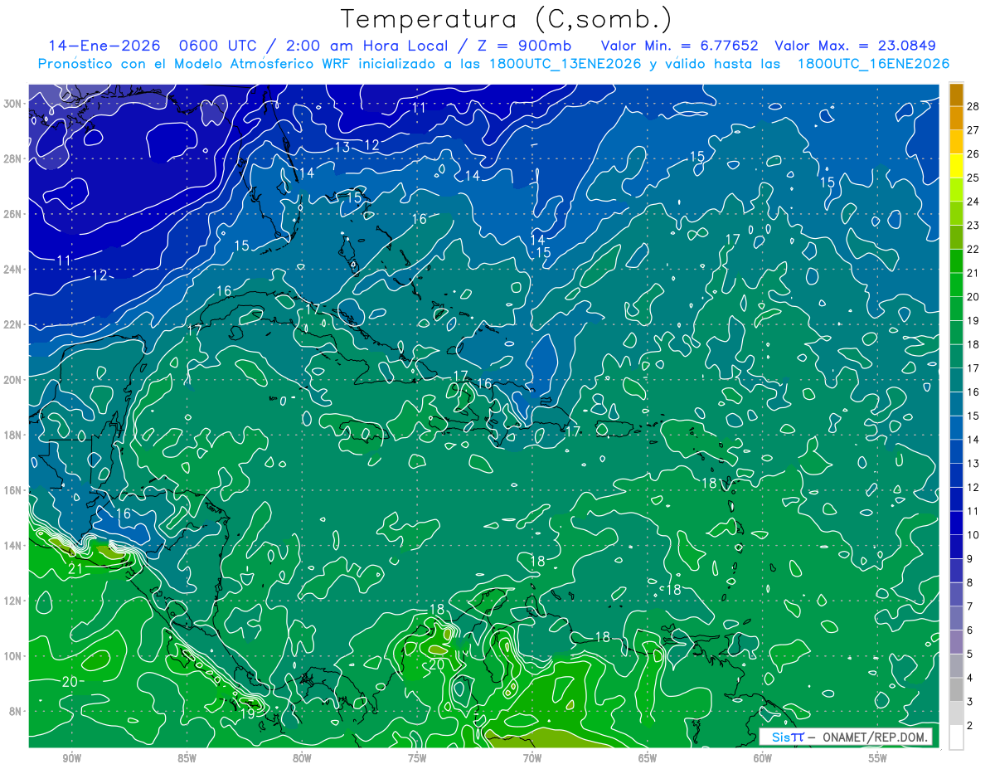Click the 8N latitude axis label
The height and width of the screenshot is (769, 995).
[17, 712]
